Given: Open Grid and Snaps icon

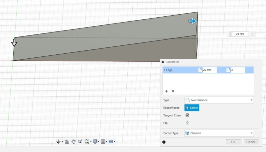Looking at the screenshot, I should 103,141.
